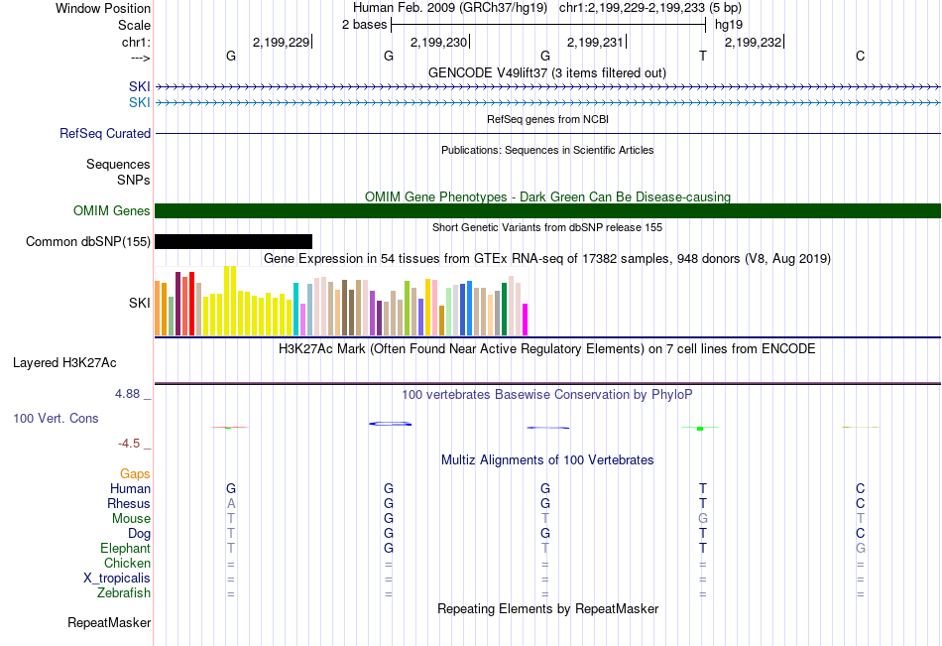
Task: Click the Sequences track label
Action: pyautogui.click(x=118, y=164)
